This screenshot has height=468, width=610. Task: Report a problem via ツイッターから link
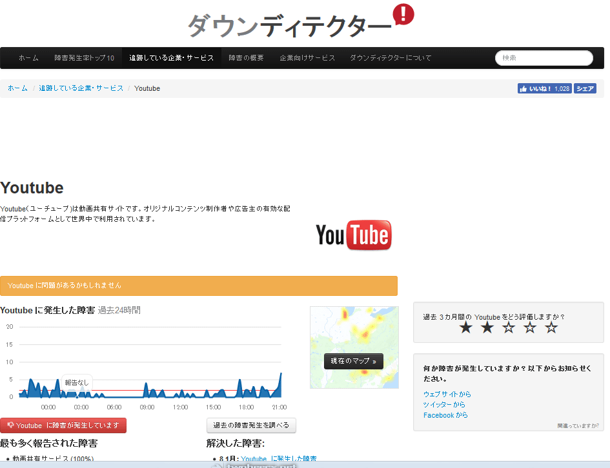pyautogui.click(x=444, y=405)
